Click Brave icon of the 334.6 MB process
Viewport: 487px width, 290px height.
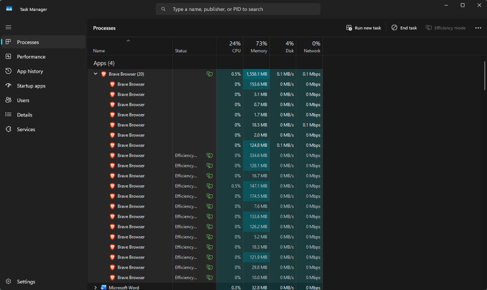[x=112, y=155]
